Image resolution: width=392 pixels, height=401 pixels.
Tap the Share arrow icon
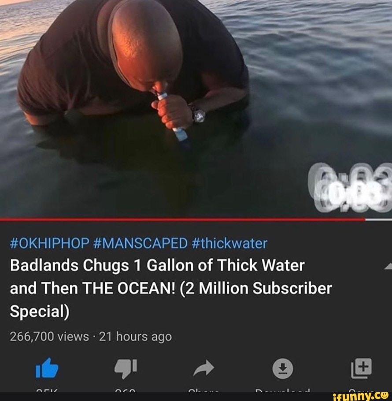[x=203, y=368]
